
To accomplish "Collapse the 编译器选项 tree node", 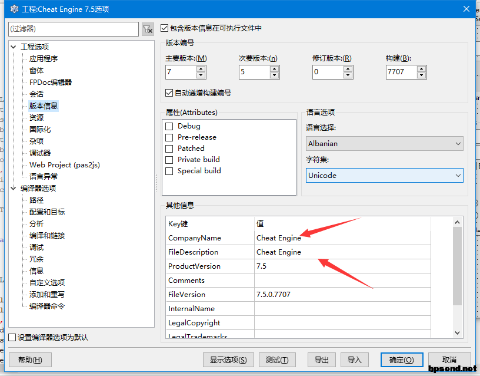I will 13,189.
